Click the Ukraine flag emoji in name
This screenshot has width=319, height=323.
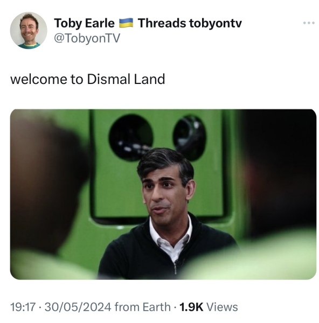[126, 23]
